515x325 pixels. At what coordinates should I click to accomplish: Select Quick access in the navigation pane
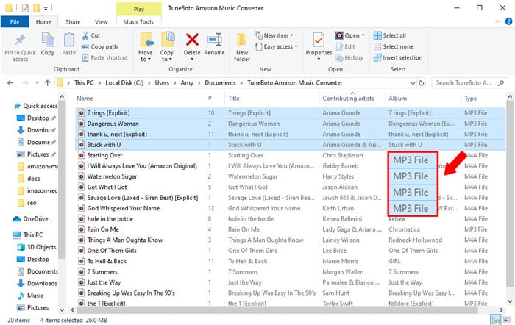36,106
